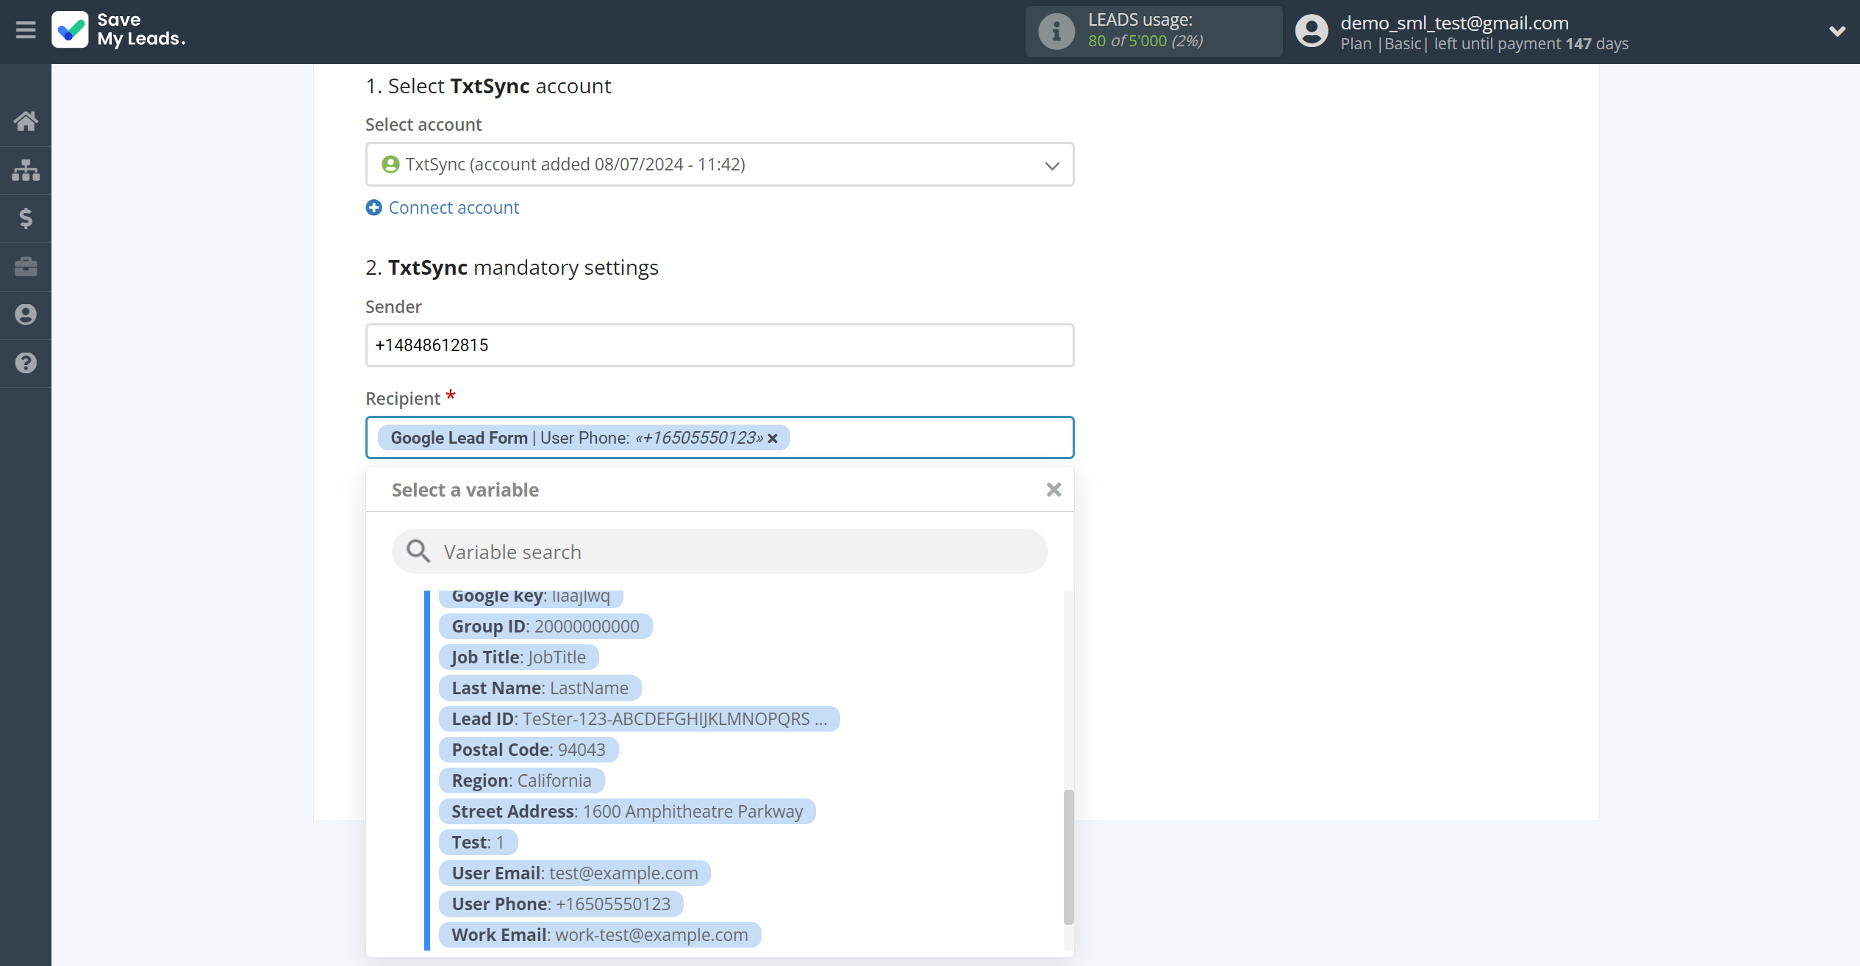Image resolution: width=1860 pixels, height=966 pixels.
Task: Click the LEADS usage info icon
Action: (x=1056, y=31)
